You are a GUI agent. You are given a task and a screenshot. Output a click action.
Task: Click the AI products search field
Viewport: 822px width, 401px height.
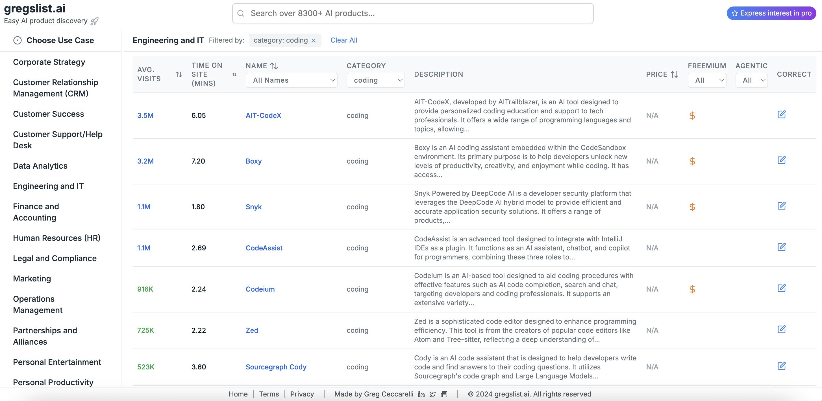pyautogui.click(x=413, y=13)
